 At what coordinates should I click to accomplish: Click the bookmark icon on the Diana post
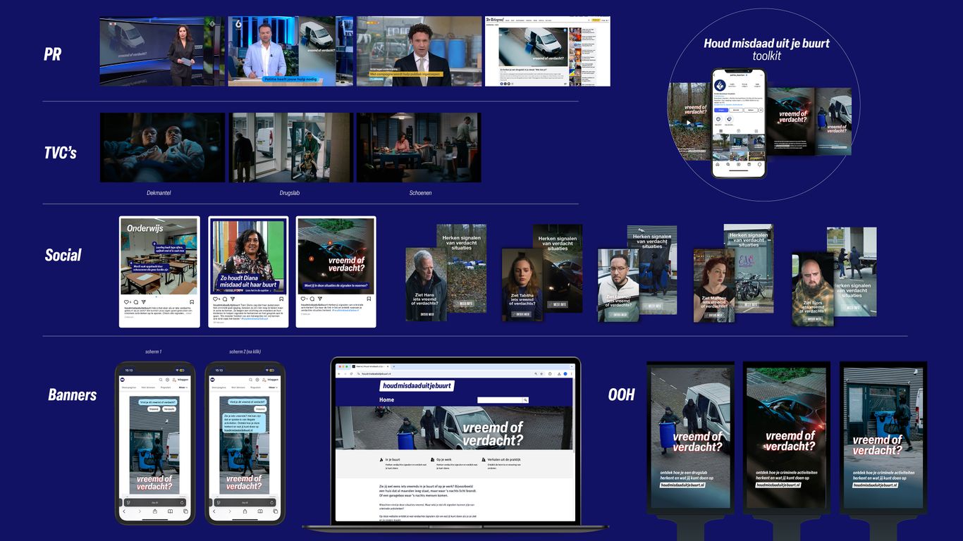(283, 301)
